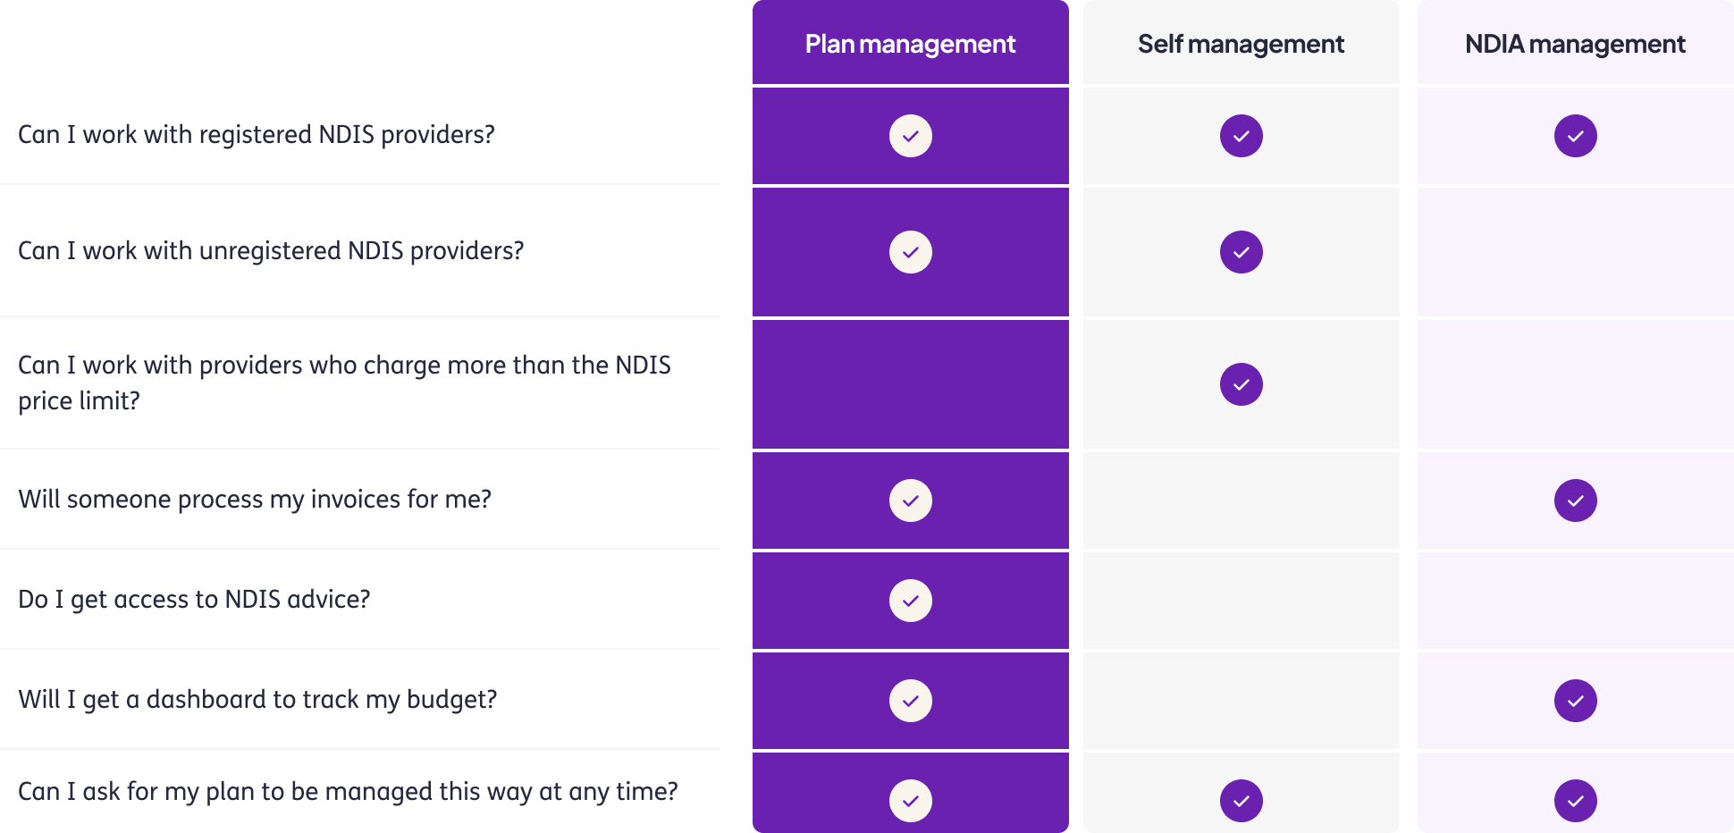Select the NDIA management column header
The image size is (1734, 833).
coord(1575,44)
